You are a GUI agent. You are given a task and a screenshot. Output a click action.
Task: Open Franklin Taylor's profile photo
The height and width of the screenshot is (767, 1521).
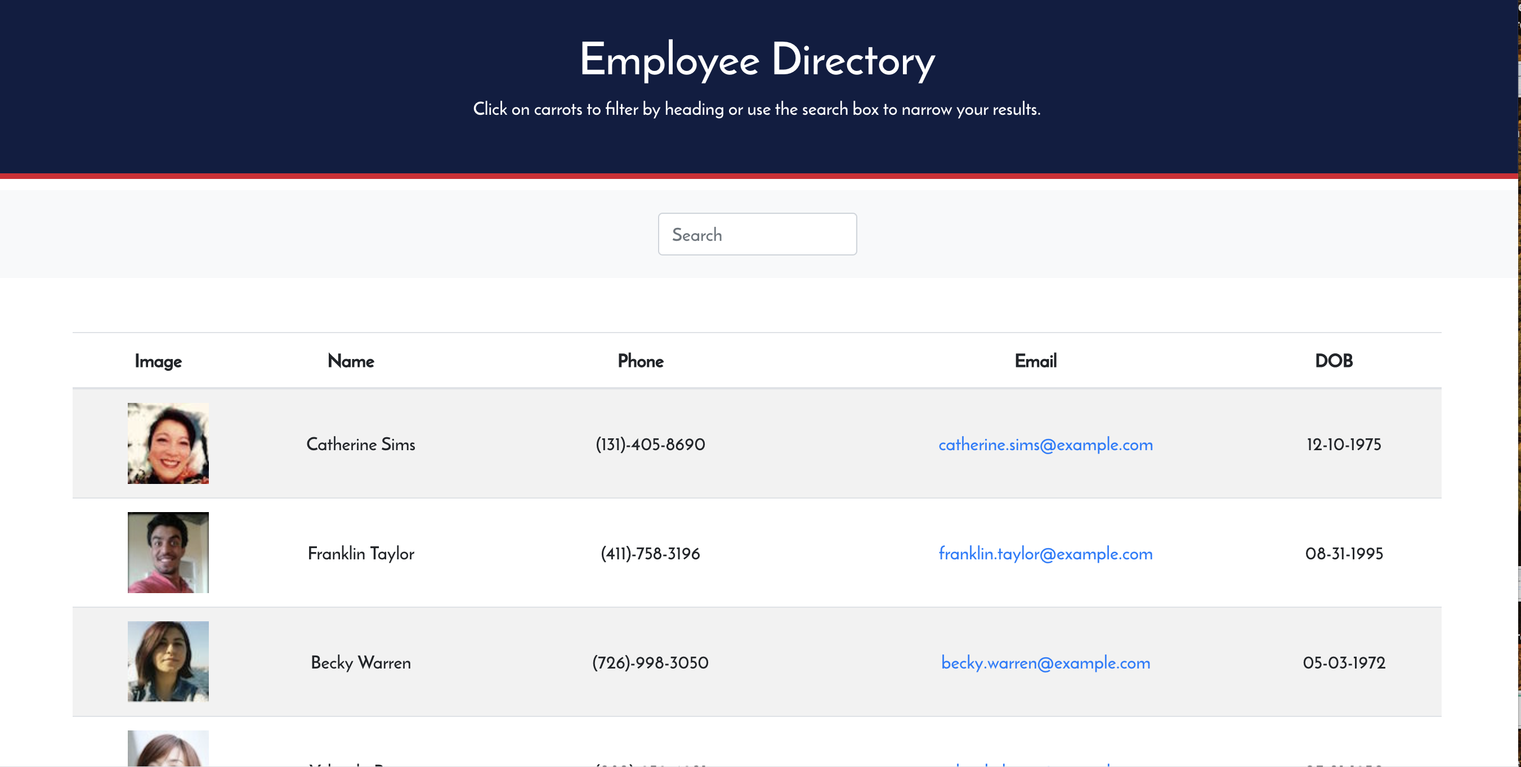coord(168,553)
